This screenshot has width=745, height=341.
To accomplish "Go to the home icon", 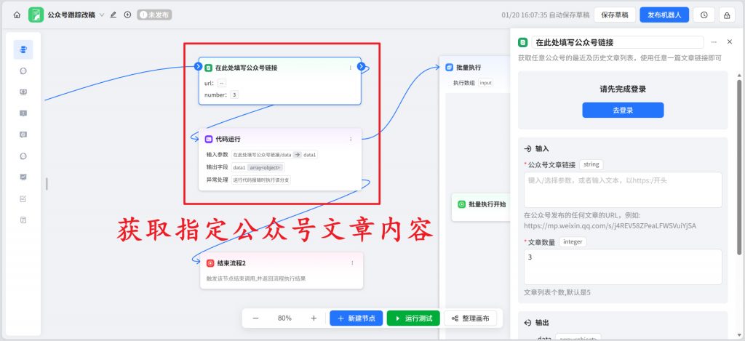I will (17, 15).
